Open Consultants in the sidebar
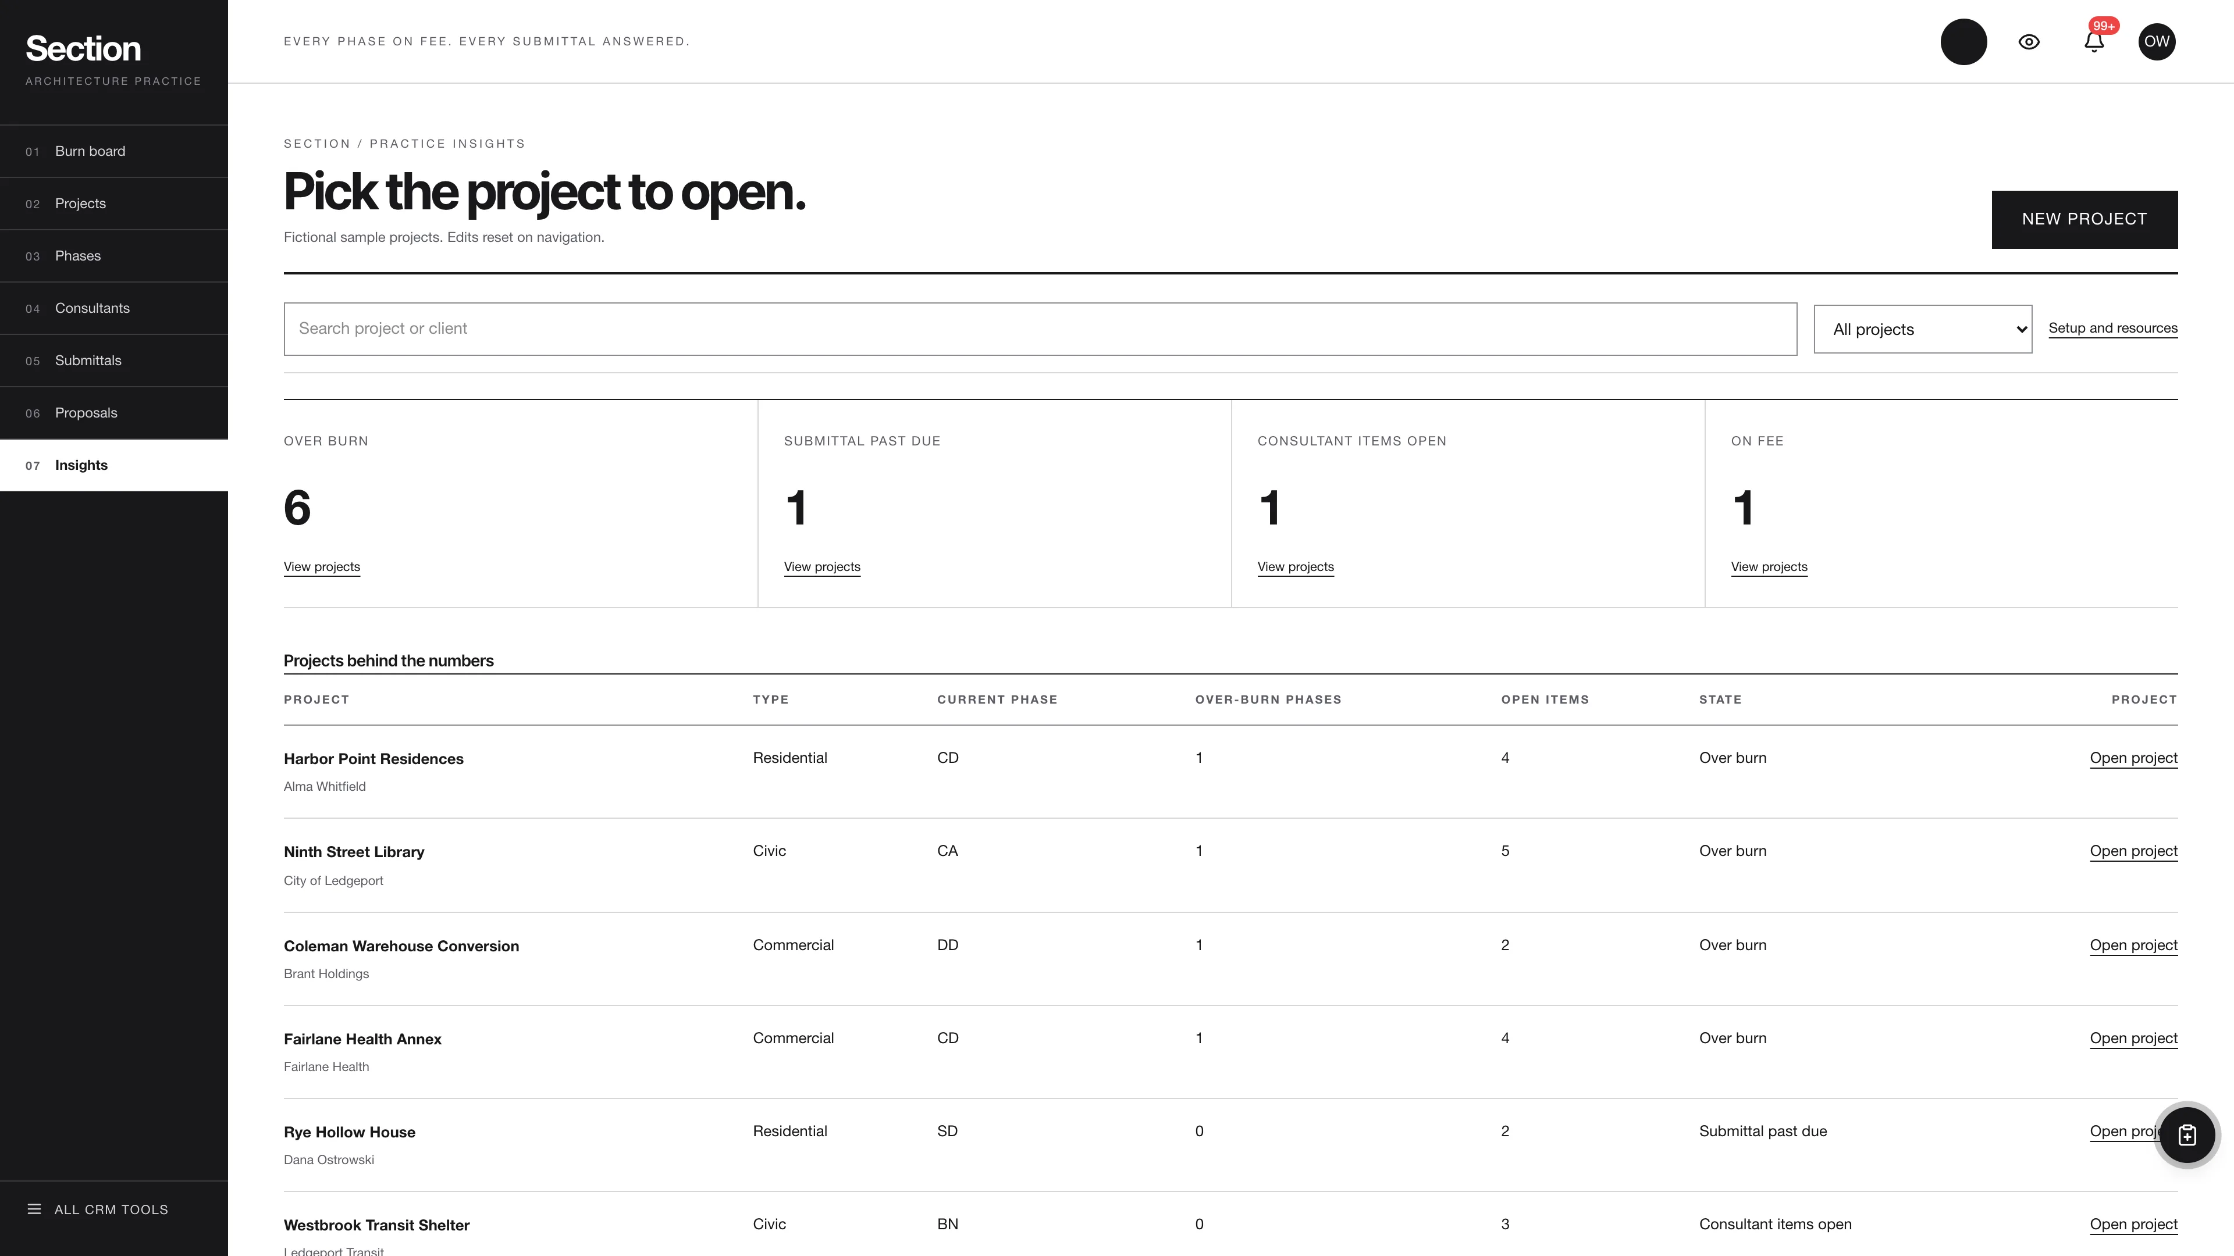Viewport: 2234px width, 1256px height. [x=113, y=309]
